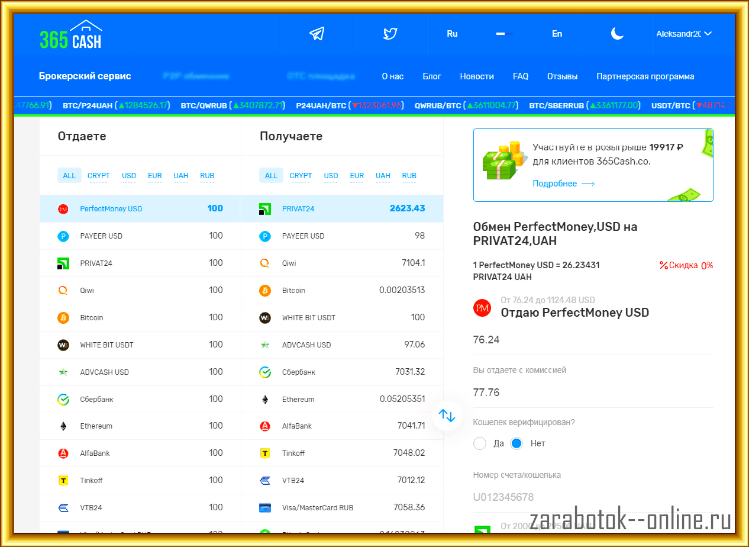
Task: Select Bitcoin icon in Отдаете list
Action: pyautogui.click(x=63, y=318)
